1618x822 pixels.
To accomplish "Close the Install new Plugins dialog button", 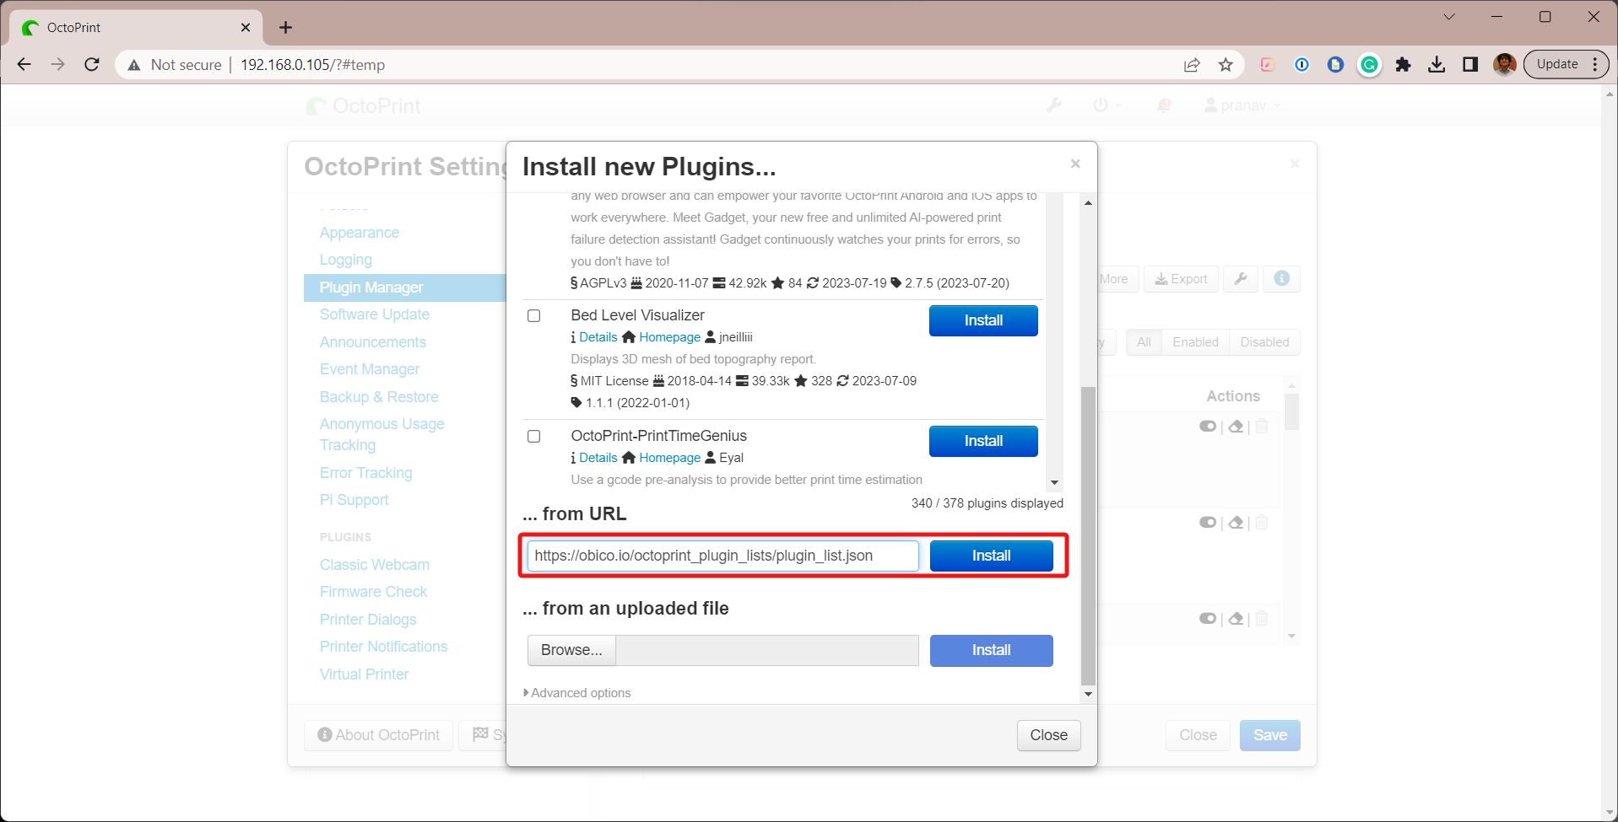I will pyautogui.click(x=1048, y=735).
